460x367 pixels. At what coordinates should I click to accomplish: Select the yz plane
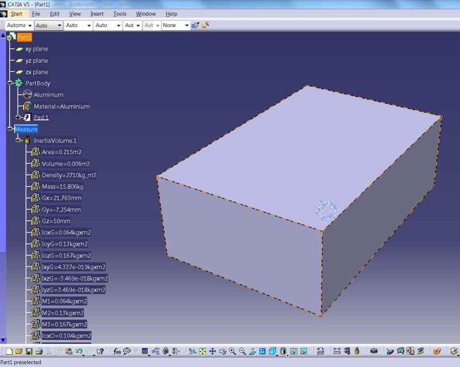(x=36, y=60)
